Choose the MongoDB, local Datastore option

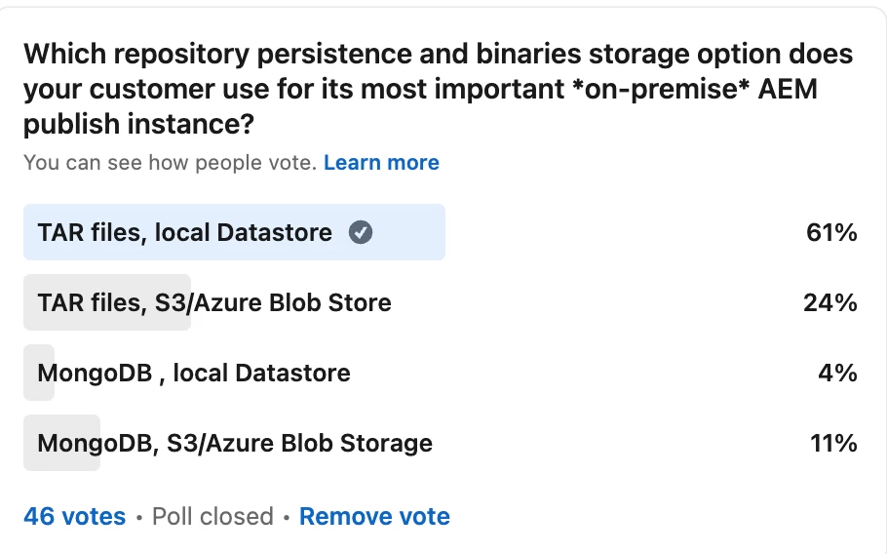[x=194, y=374]
